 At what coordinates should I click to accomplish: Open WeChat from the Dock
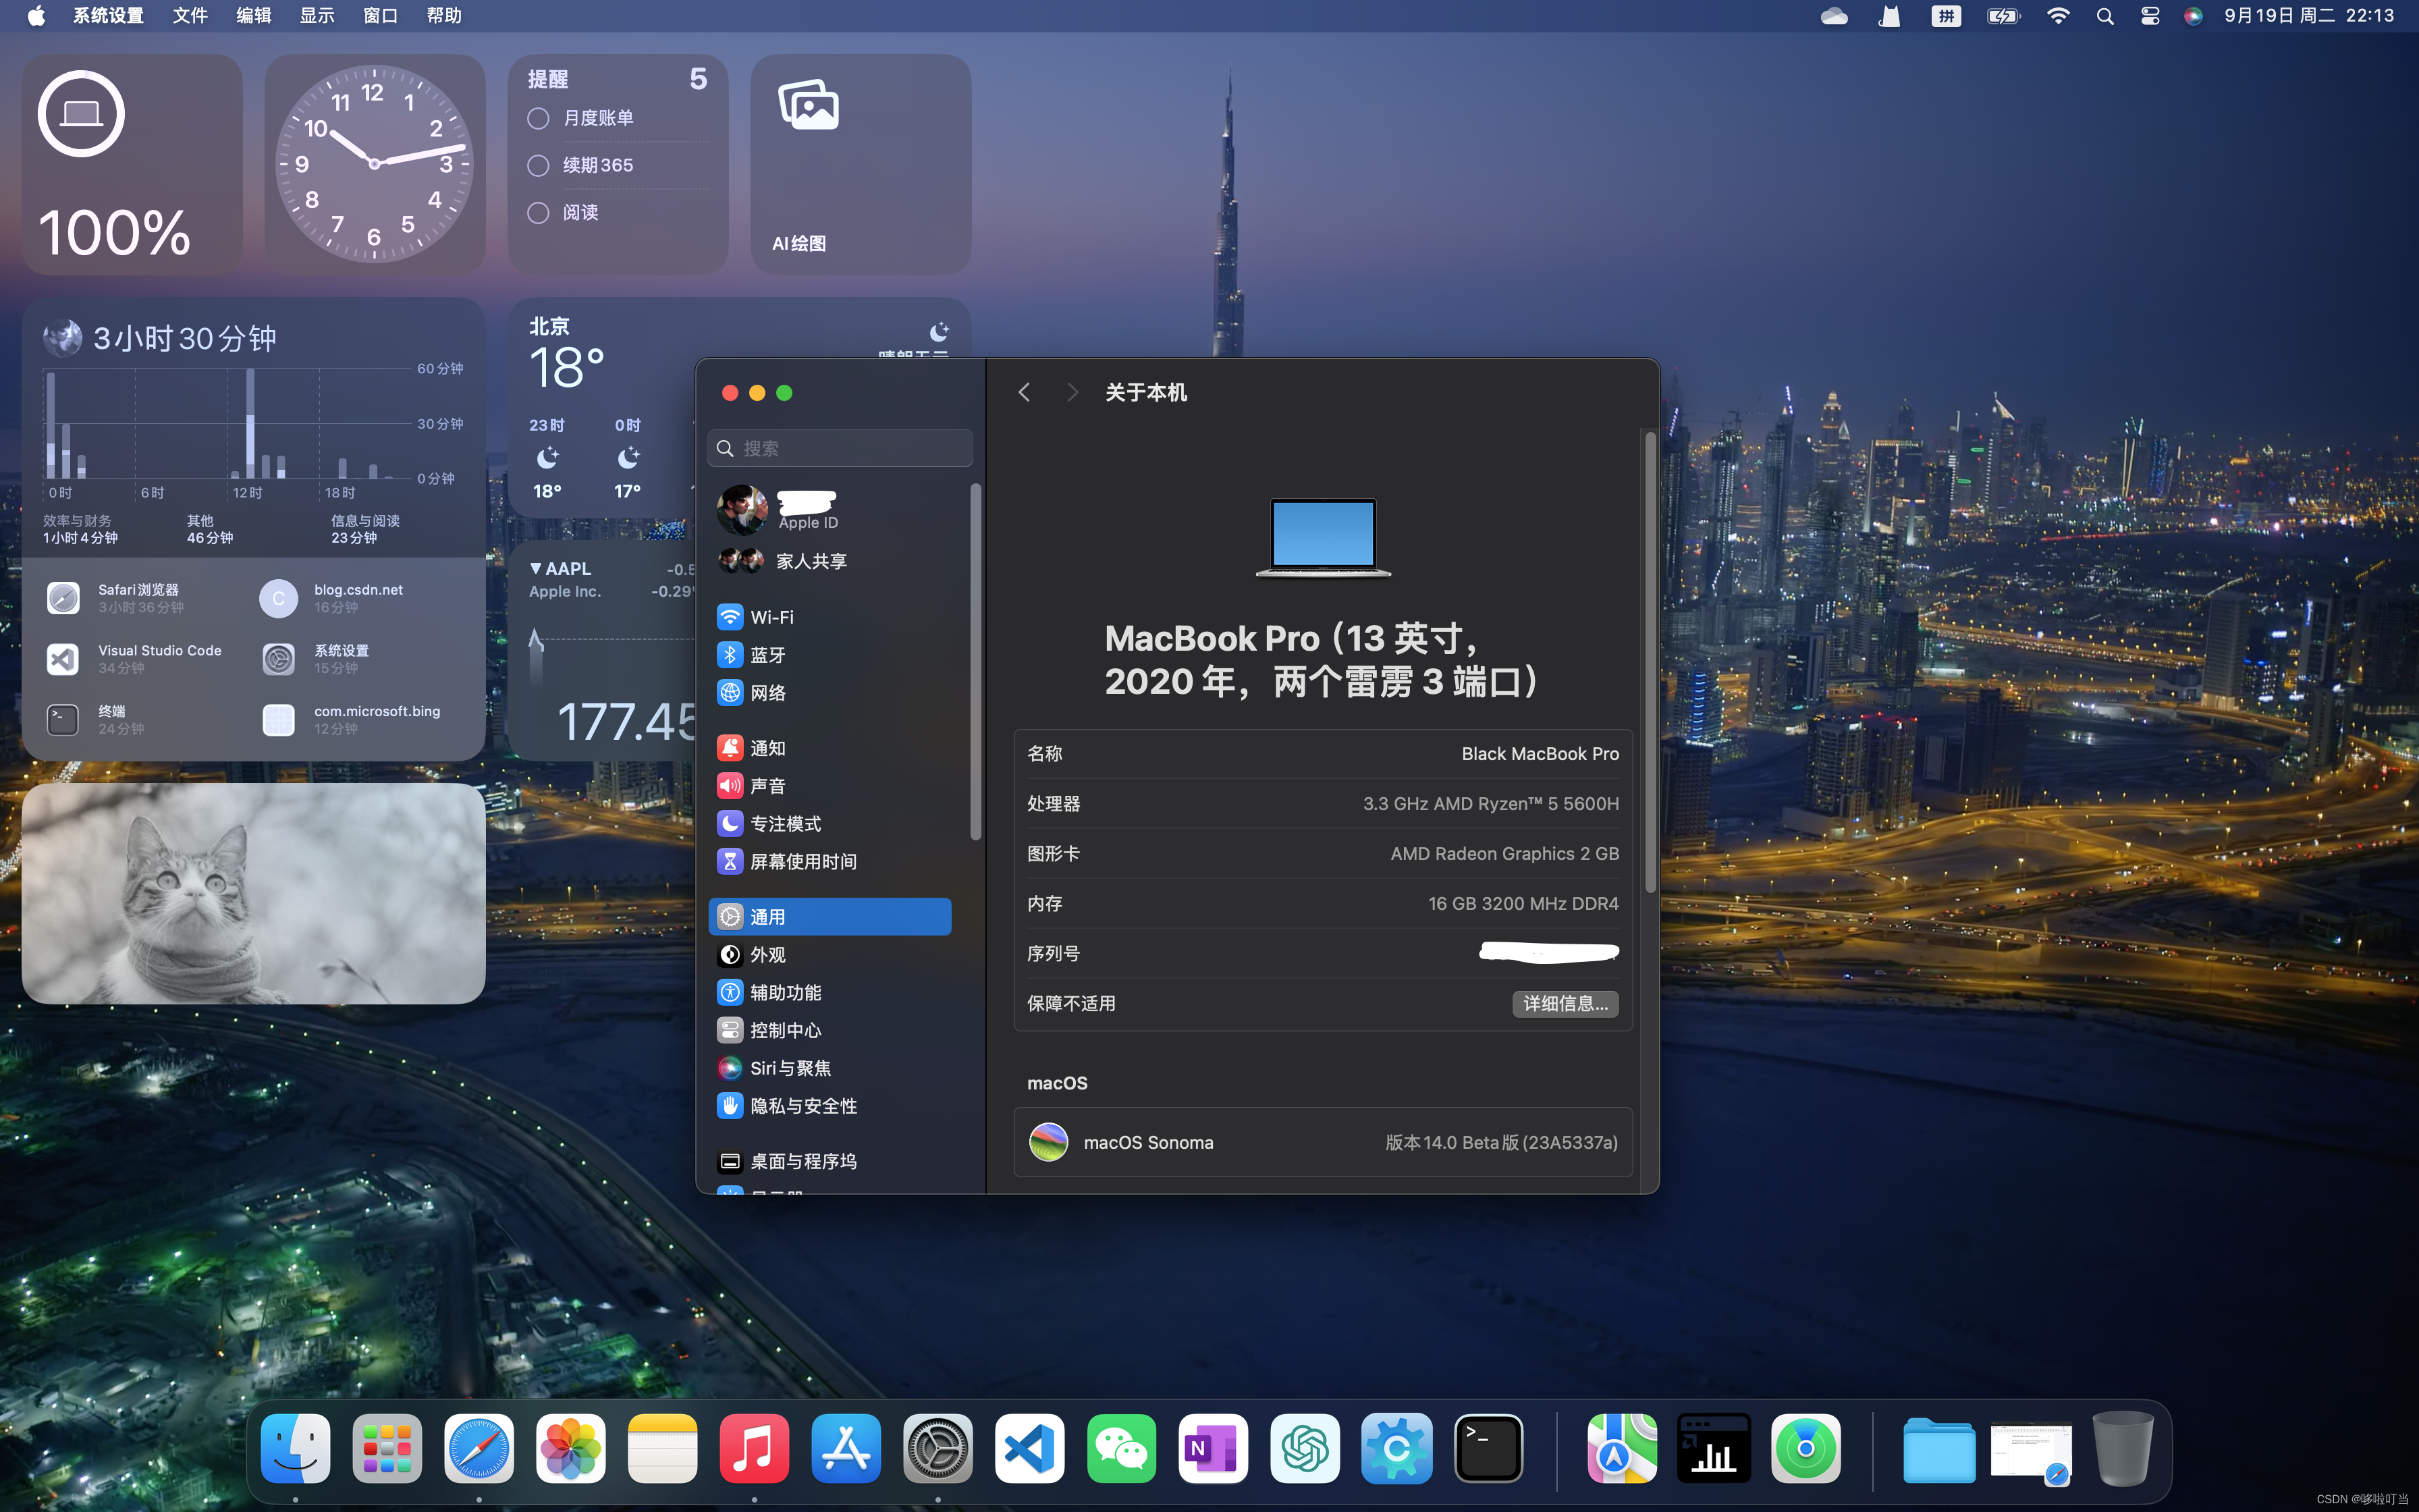(x=1122, y=1449)
